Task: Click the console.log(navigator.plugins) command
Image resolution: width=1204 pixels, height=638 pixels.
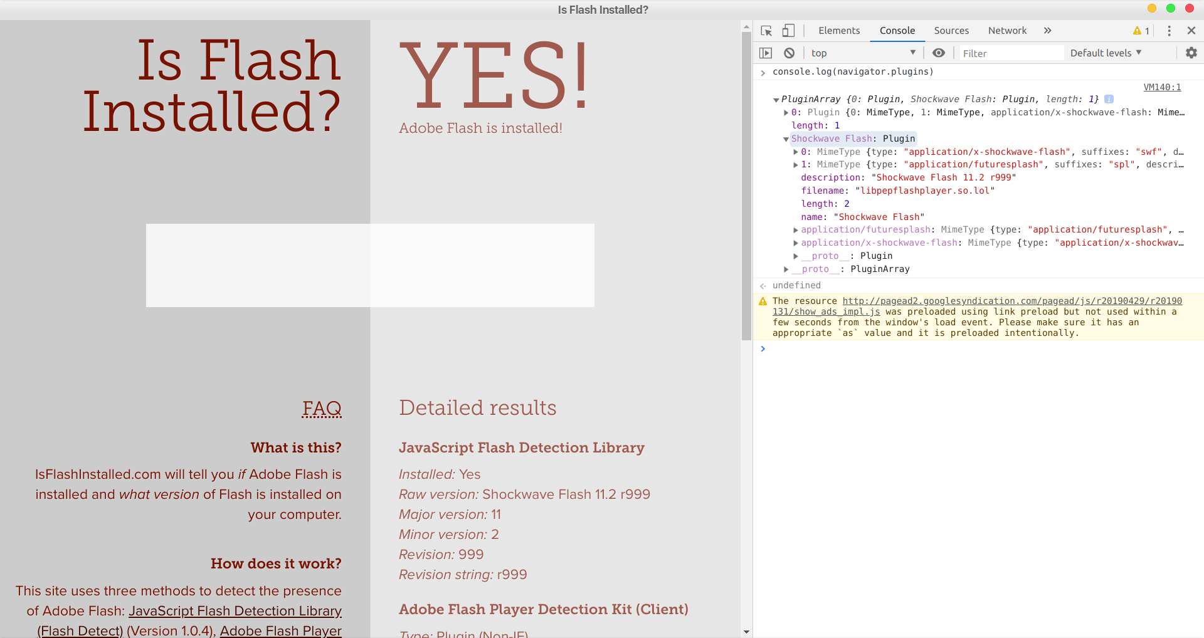Action: pyautogui.click(x=853, y=72)
